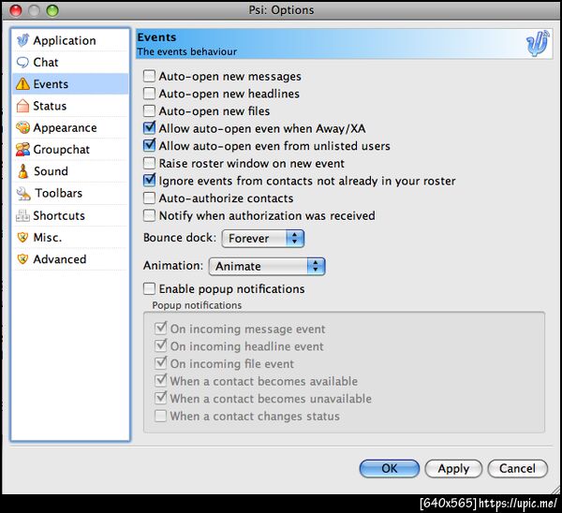Viewport: 562px width, 513px height.
Task: Enable Auto-open new files
Action: (x=149, y=111)
